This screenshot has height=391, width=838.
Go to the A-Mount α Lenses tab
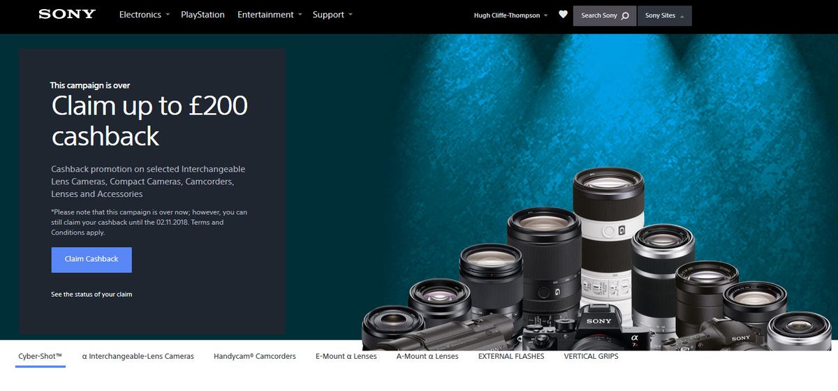click(427, 356)
